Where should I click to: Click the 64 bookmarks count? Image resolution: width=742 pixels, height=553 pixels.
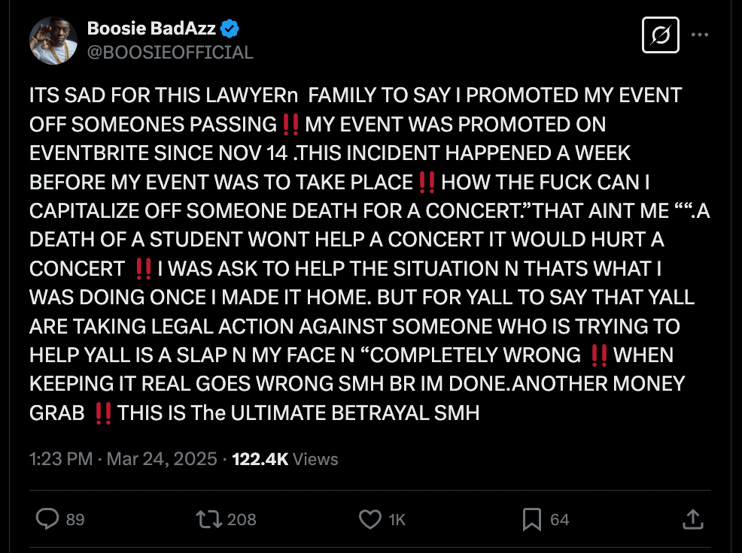coord(560,519)
